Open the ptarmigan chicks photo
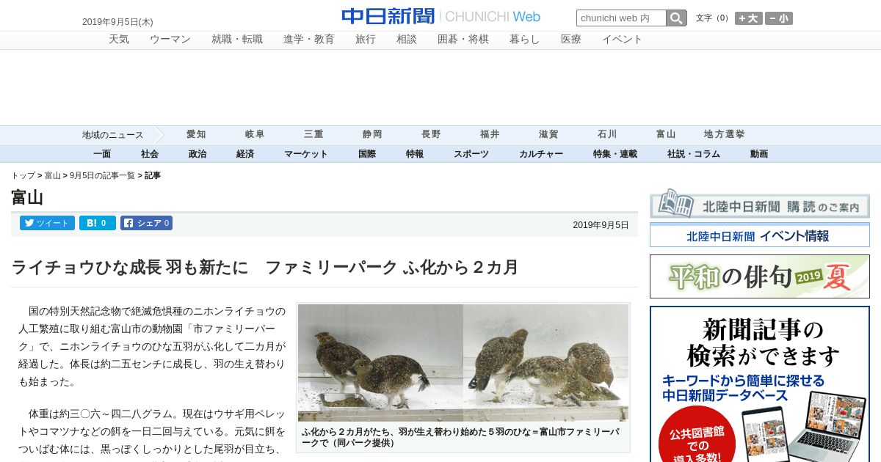 463,363
